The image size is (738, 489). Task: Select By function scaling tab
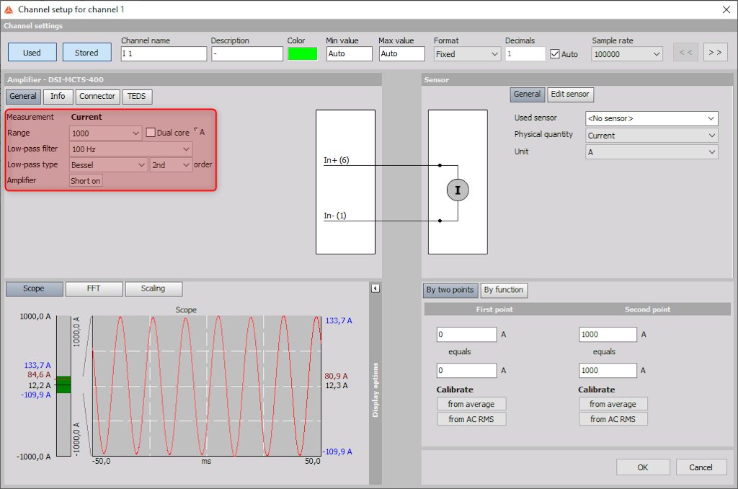[x=504, y=290]
